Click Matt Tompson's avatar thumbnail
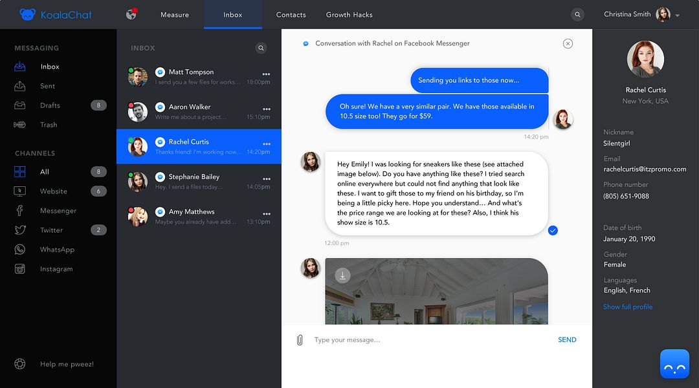Image resolution: width=699 pixels, height=388 pixels. point(138,76)
